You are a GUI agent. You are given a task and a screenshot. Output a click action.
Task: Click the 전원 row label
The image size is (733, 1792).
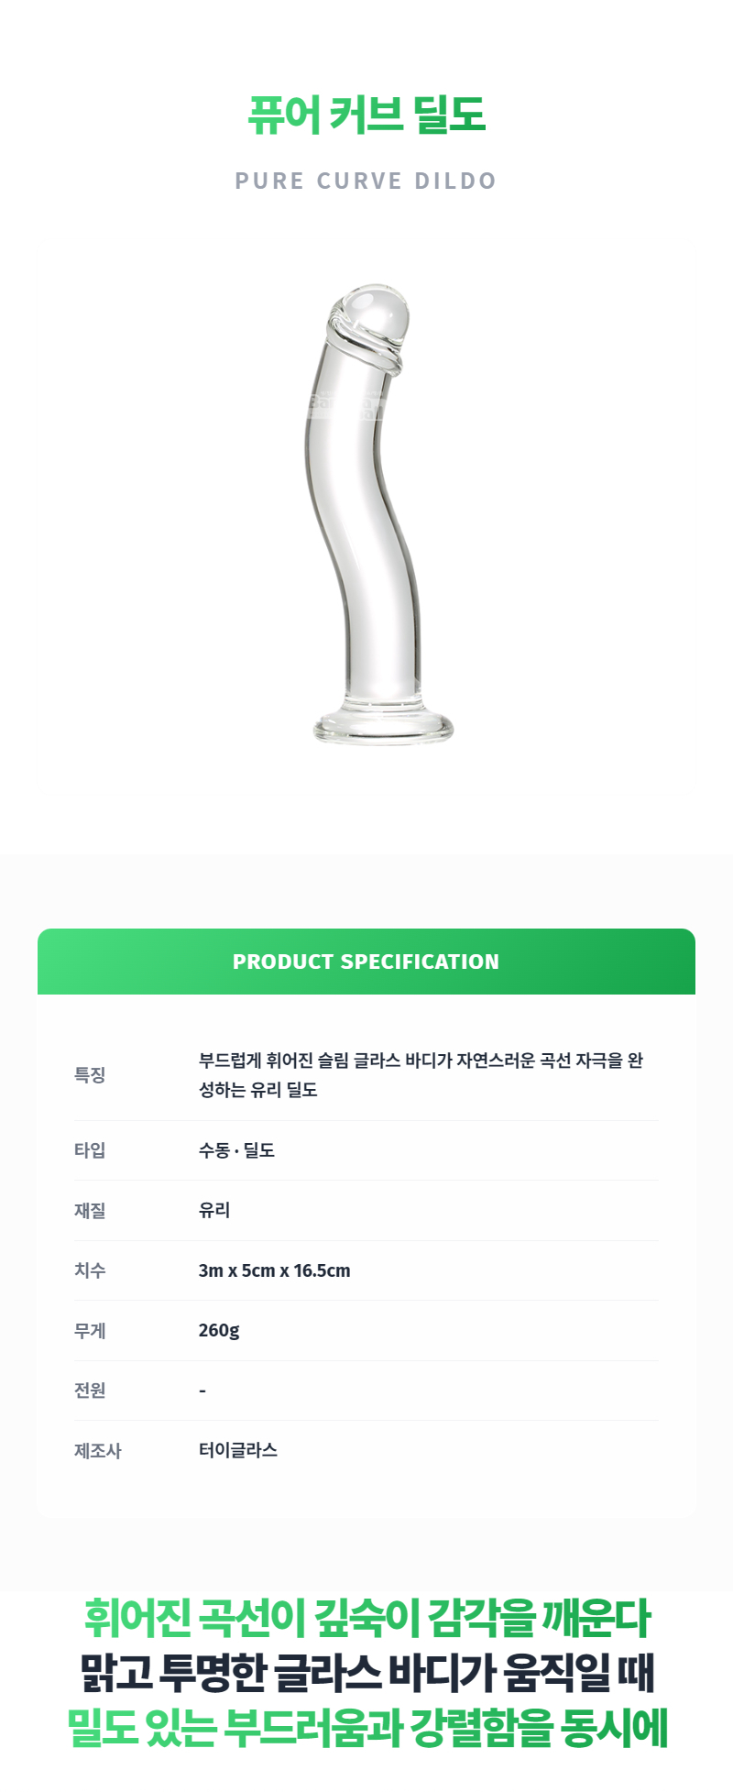90,1391
